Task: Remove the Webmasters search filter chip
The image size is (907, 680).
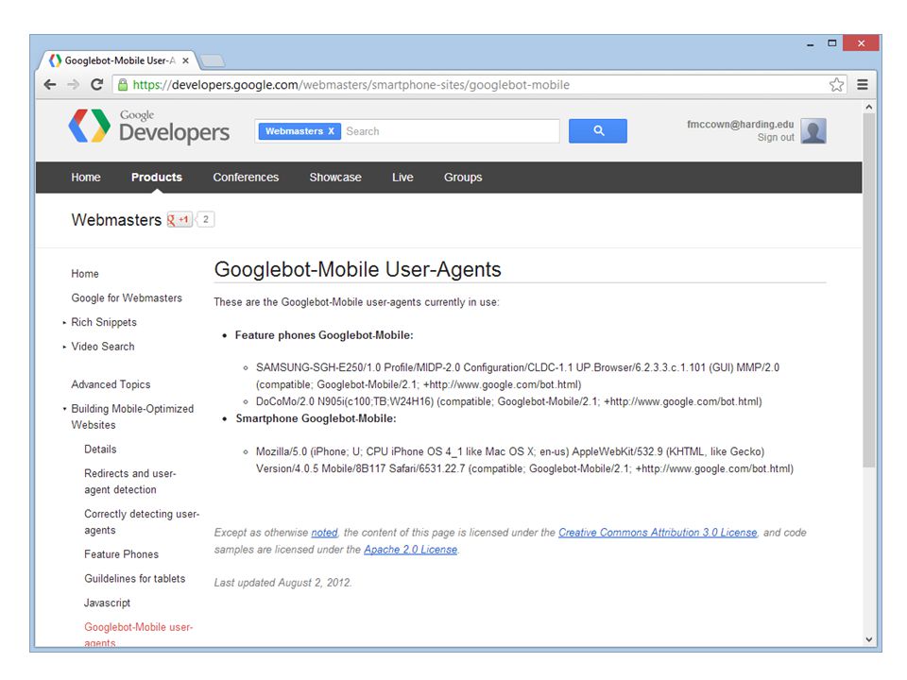Action: pyautogui.click(x=331, y=131)
